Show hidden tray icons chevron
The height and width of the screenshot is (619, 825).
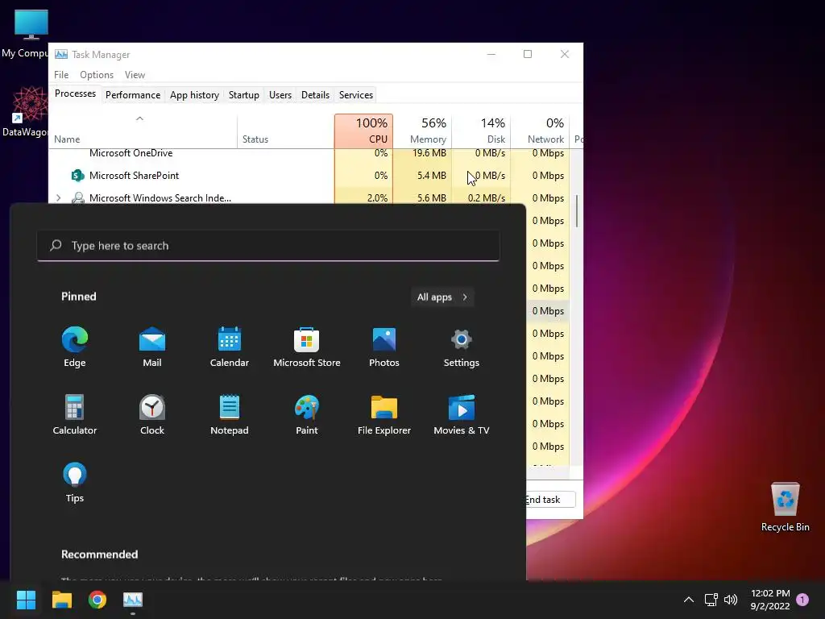coord(688,600)
